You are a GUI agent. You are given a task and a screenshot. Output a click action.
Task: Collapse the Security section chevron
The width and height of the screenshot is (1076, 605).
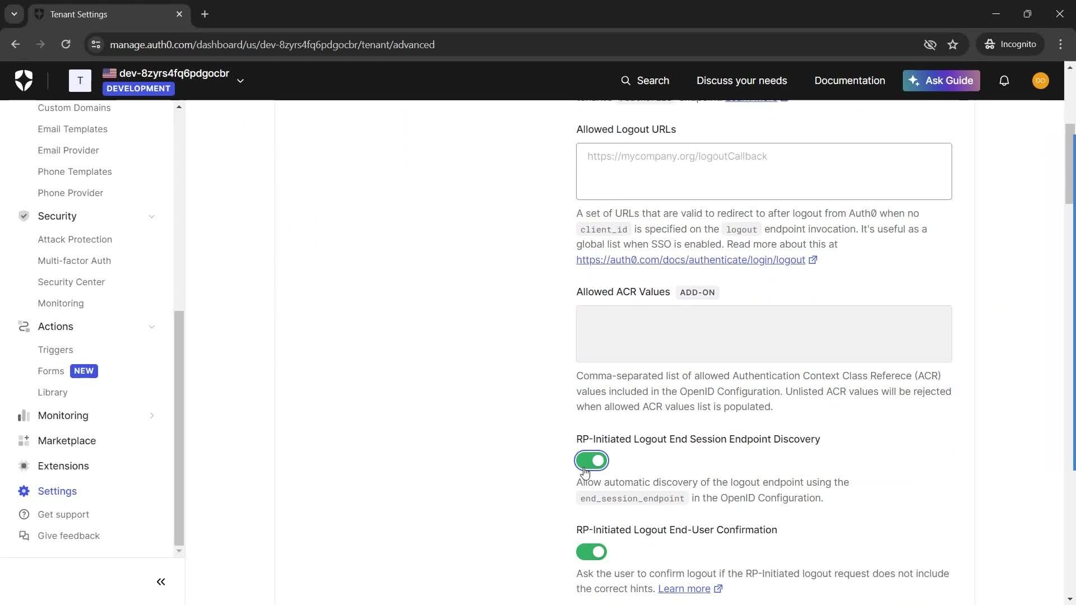click(x=151, y=216)
